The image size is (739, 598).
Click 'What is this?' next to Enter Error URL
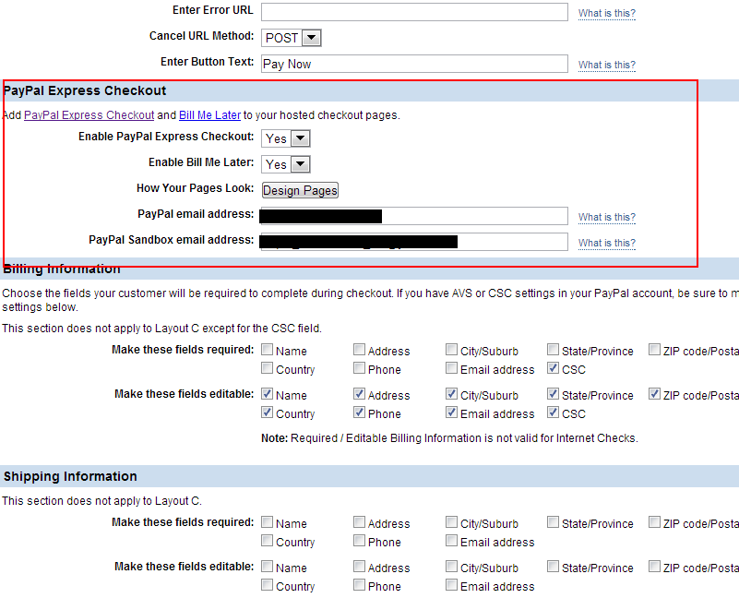[x=607, y=13]
